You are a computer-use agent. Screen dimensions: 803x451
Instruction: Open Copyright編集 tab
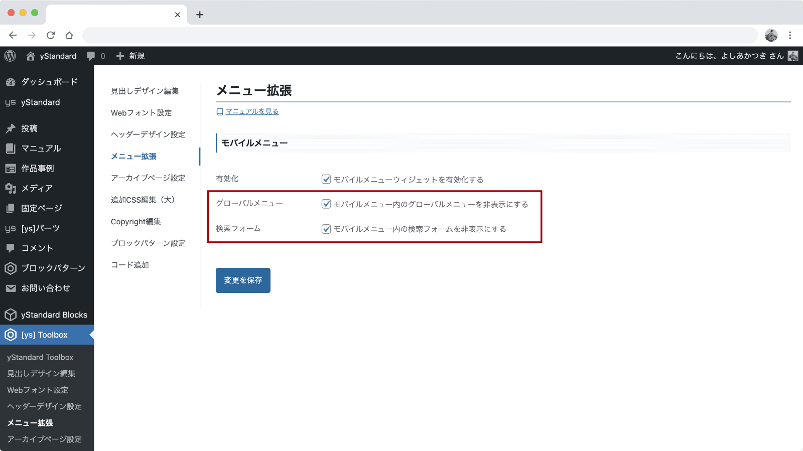[136, 221]
